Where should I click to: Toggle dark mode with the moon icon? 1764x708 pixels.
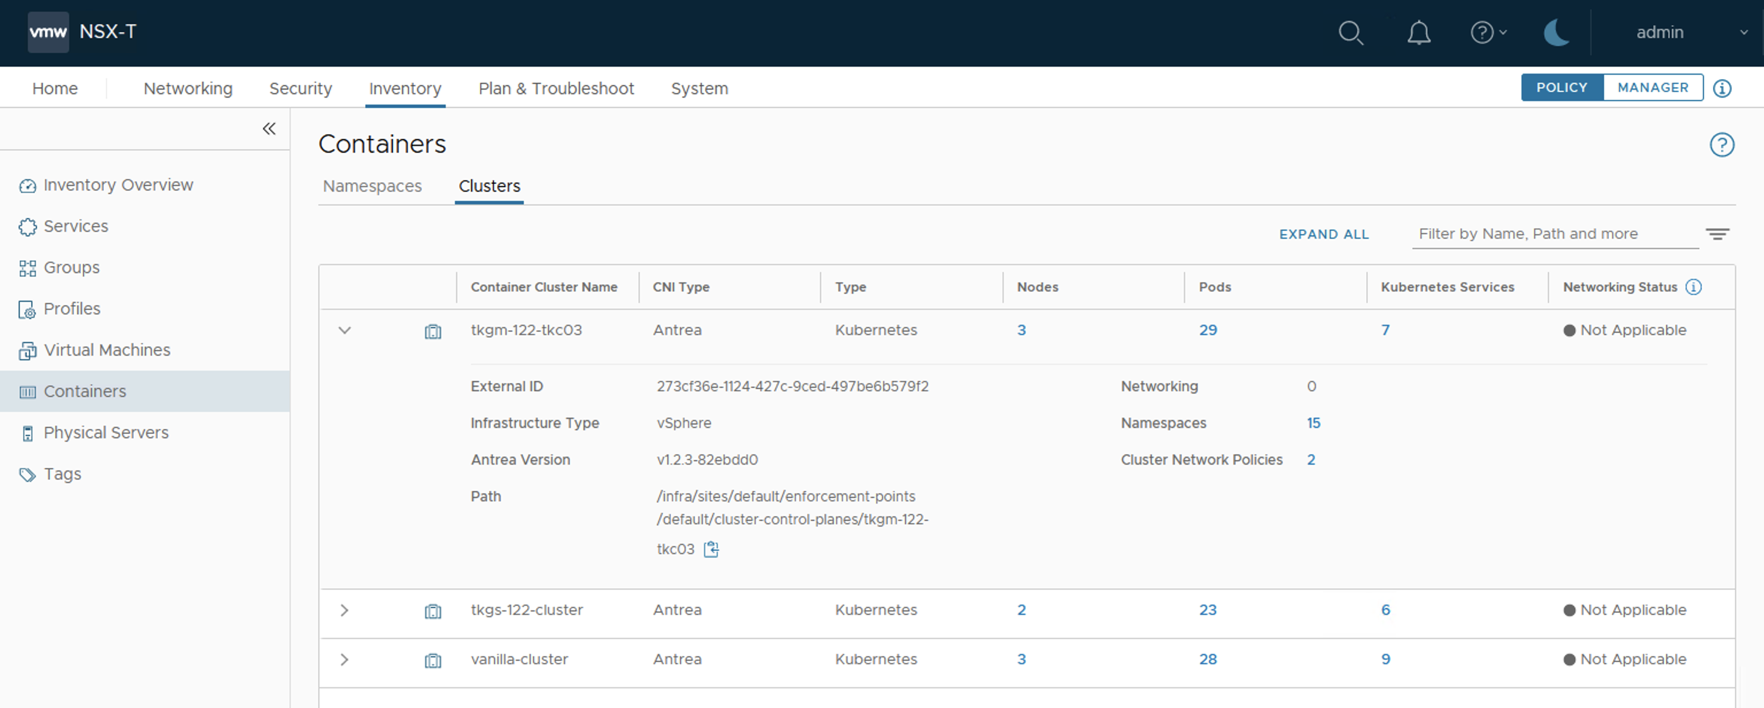(1556, 32)
